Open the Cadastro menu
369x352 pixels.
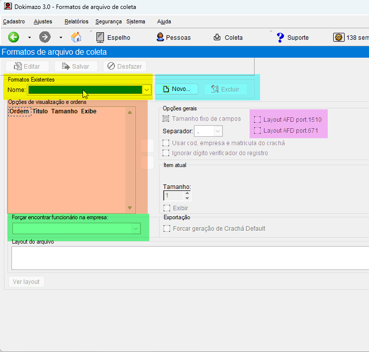pos(14,21)
